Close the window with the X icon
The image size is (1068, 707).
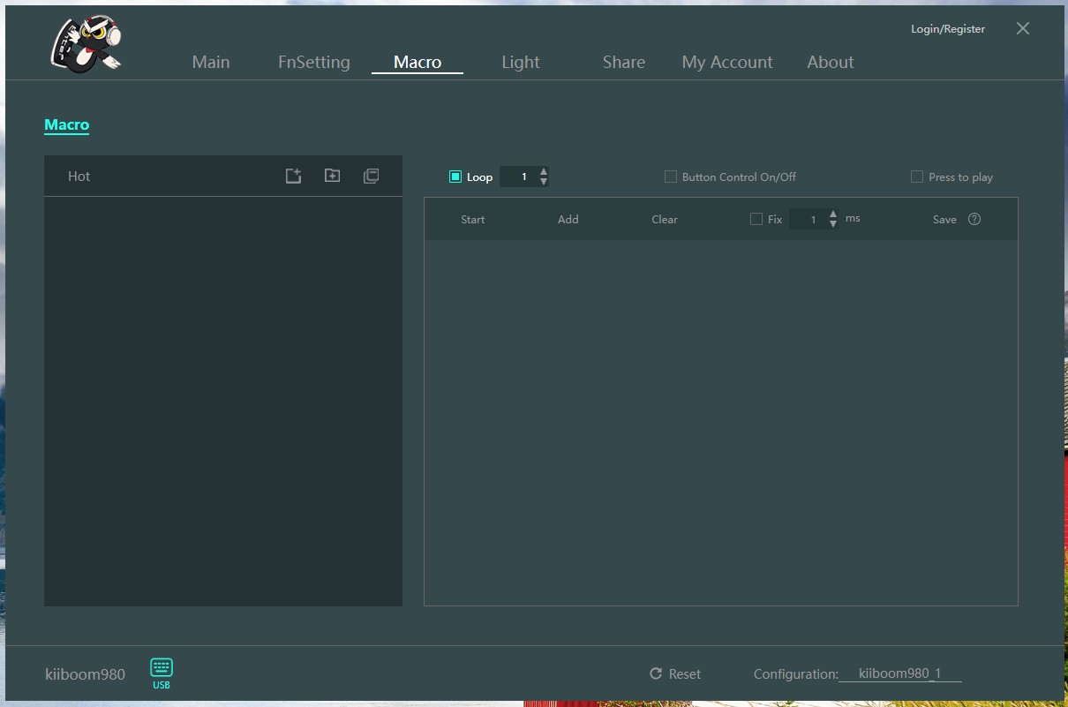point(1023,28)
